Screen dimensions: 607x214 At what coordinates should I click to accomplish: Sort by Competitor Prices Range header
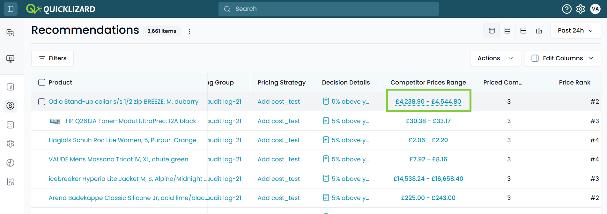[428, 83]
